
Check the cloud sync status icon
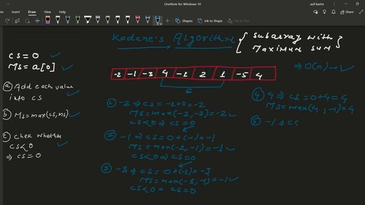click(315, 12)
